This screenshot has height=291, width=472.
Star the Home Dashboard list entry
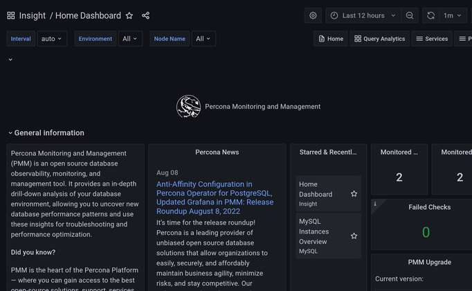tap(354, 194)
